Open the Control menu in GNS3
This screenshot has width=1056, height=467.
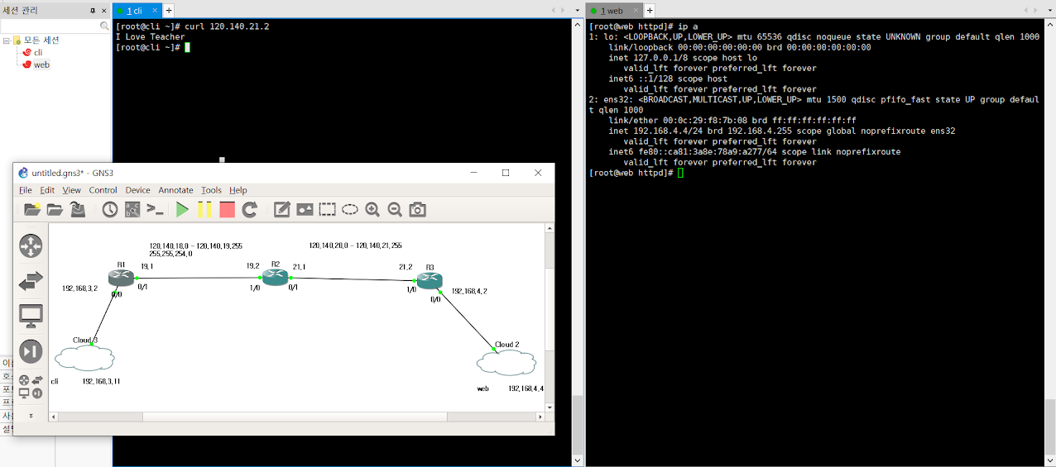click(x=103, y=190)
